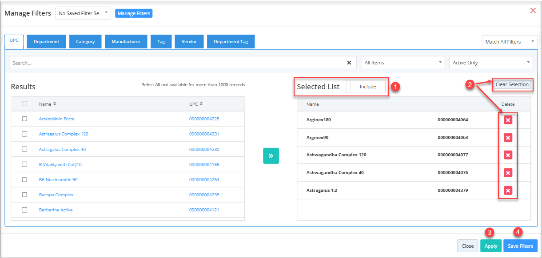542x258 pixels.
Task: Clear the search box using the X icon
Action: pos(349,63)
